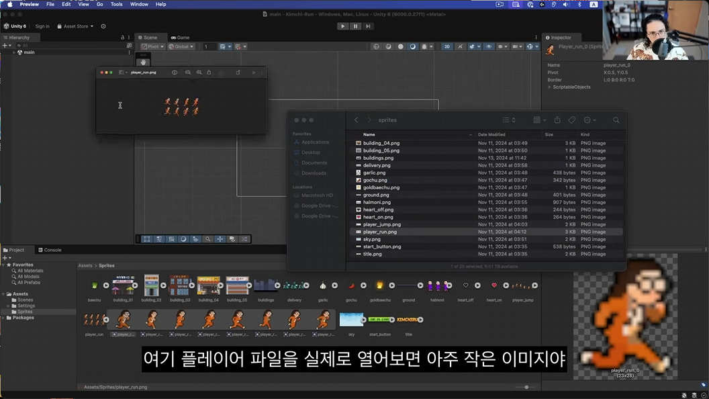Click the Inspector tab
Screen dimensions: 709x399
(559, 38)
